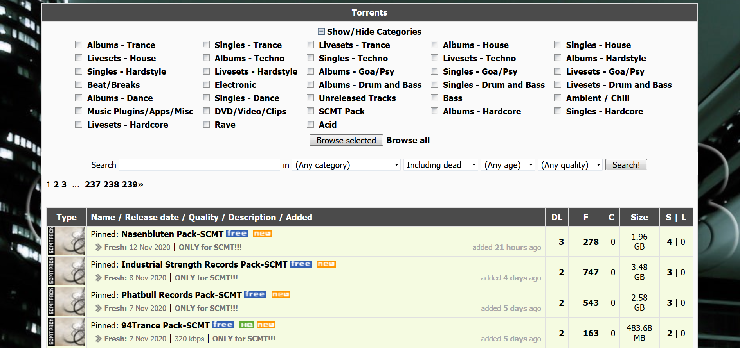740x348 pixels.
Task: Click the arrow icon before Fresh: 8 Nov 2020
Action: pyautogui.click(x=98, y=278)
